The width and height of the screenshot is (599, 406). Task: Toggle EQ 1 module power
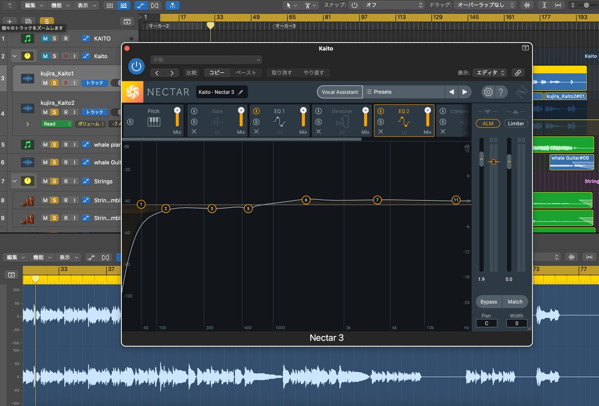(256, 111)
